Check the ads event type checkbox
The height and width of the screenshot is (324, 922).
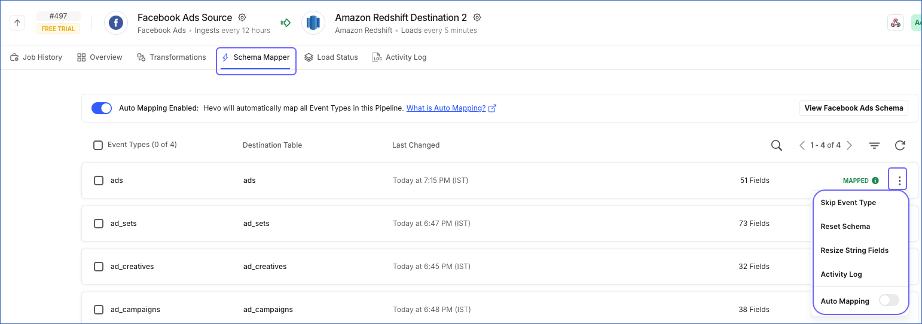99,180
